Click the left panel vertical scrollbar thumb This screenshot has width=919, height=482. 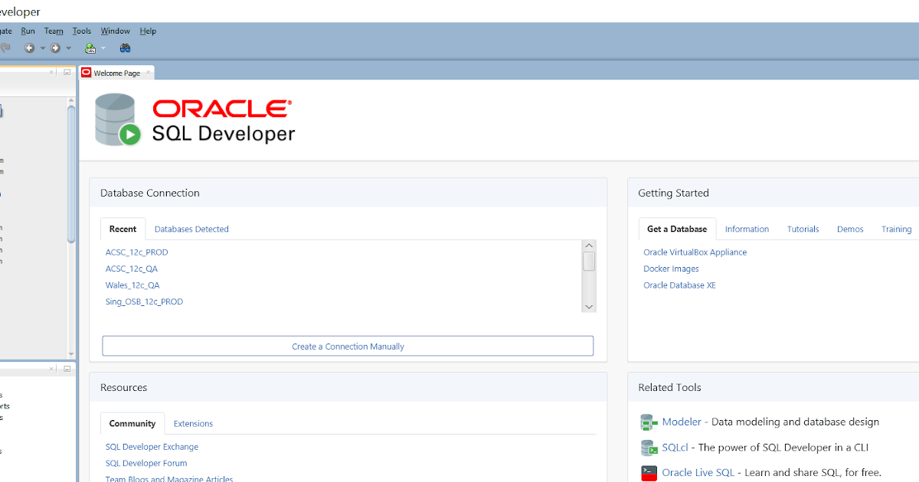point(72,175)
